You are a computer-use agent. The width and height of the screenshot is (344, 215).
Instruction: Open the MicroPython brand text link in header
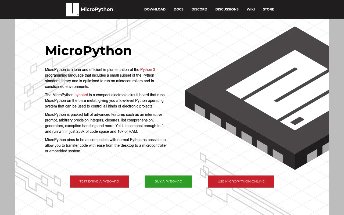click(x=97, y=9)
